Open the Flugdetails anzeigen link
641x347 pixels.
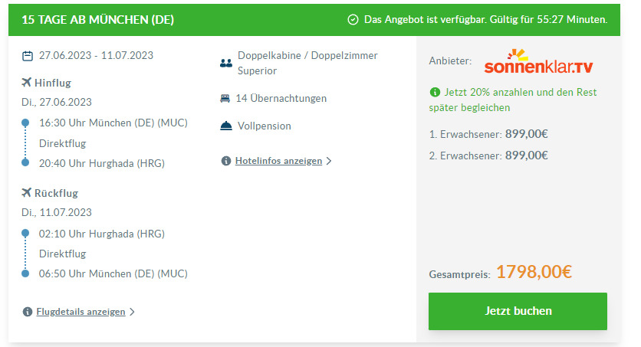click(x=81, y=312)
